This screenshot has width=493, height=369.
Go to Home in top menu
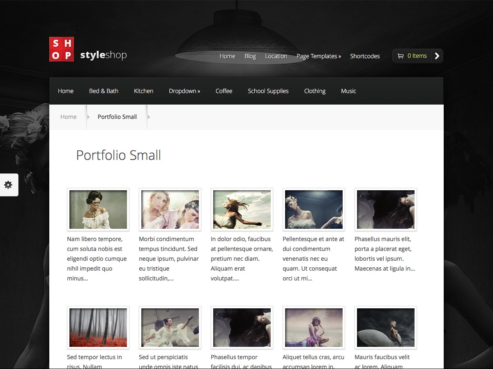[227, 56]
